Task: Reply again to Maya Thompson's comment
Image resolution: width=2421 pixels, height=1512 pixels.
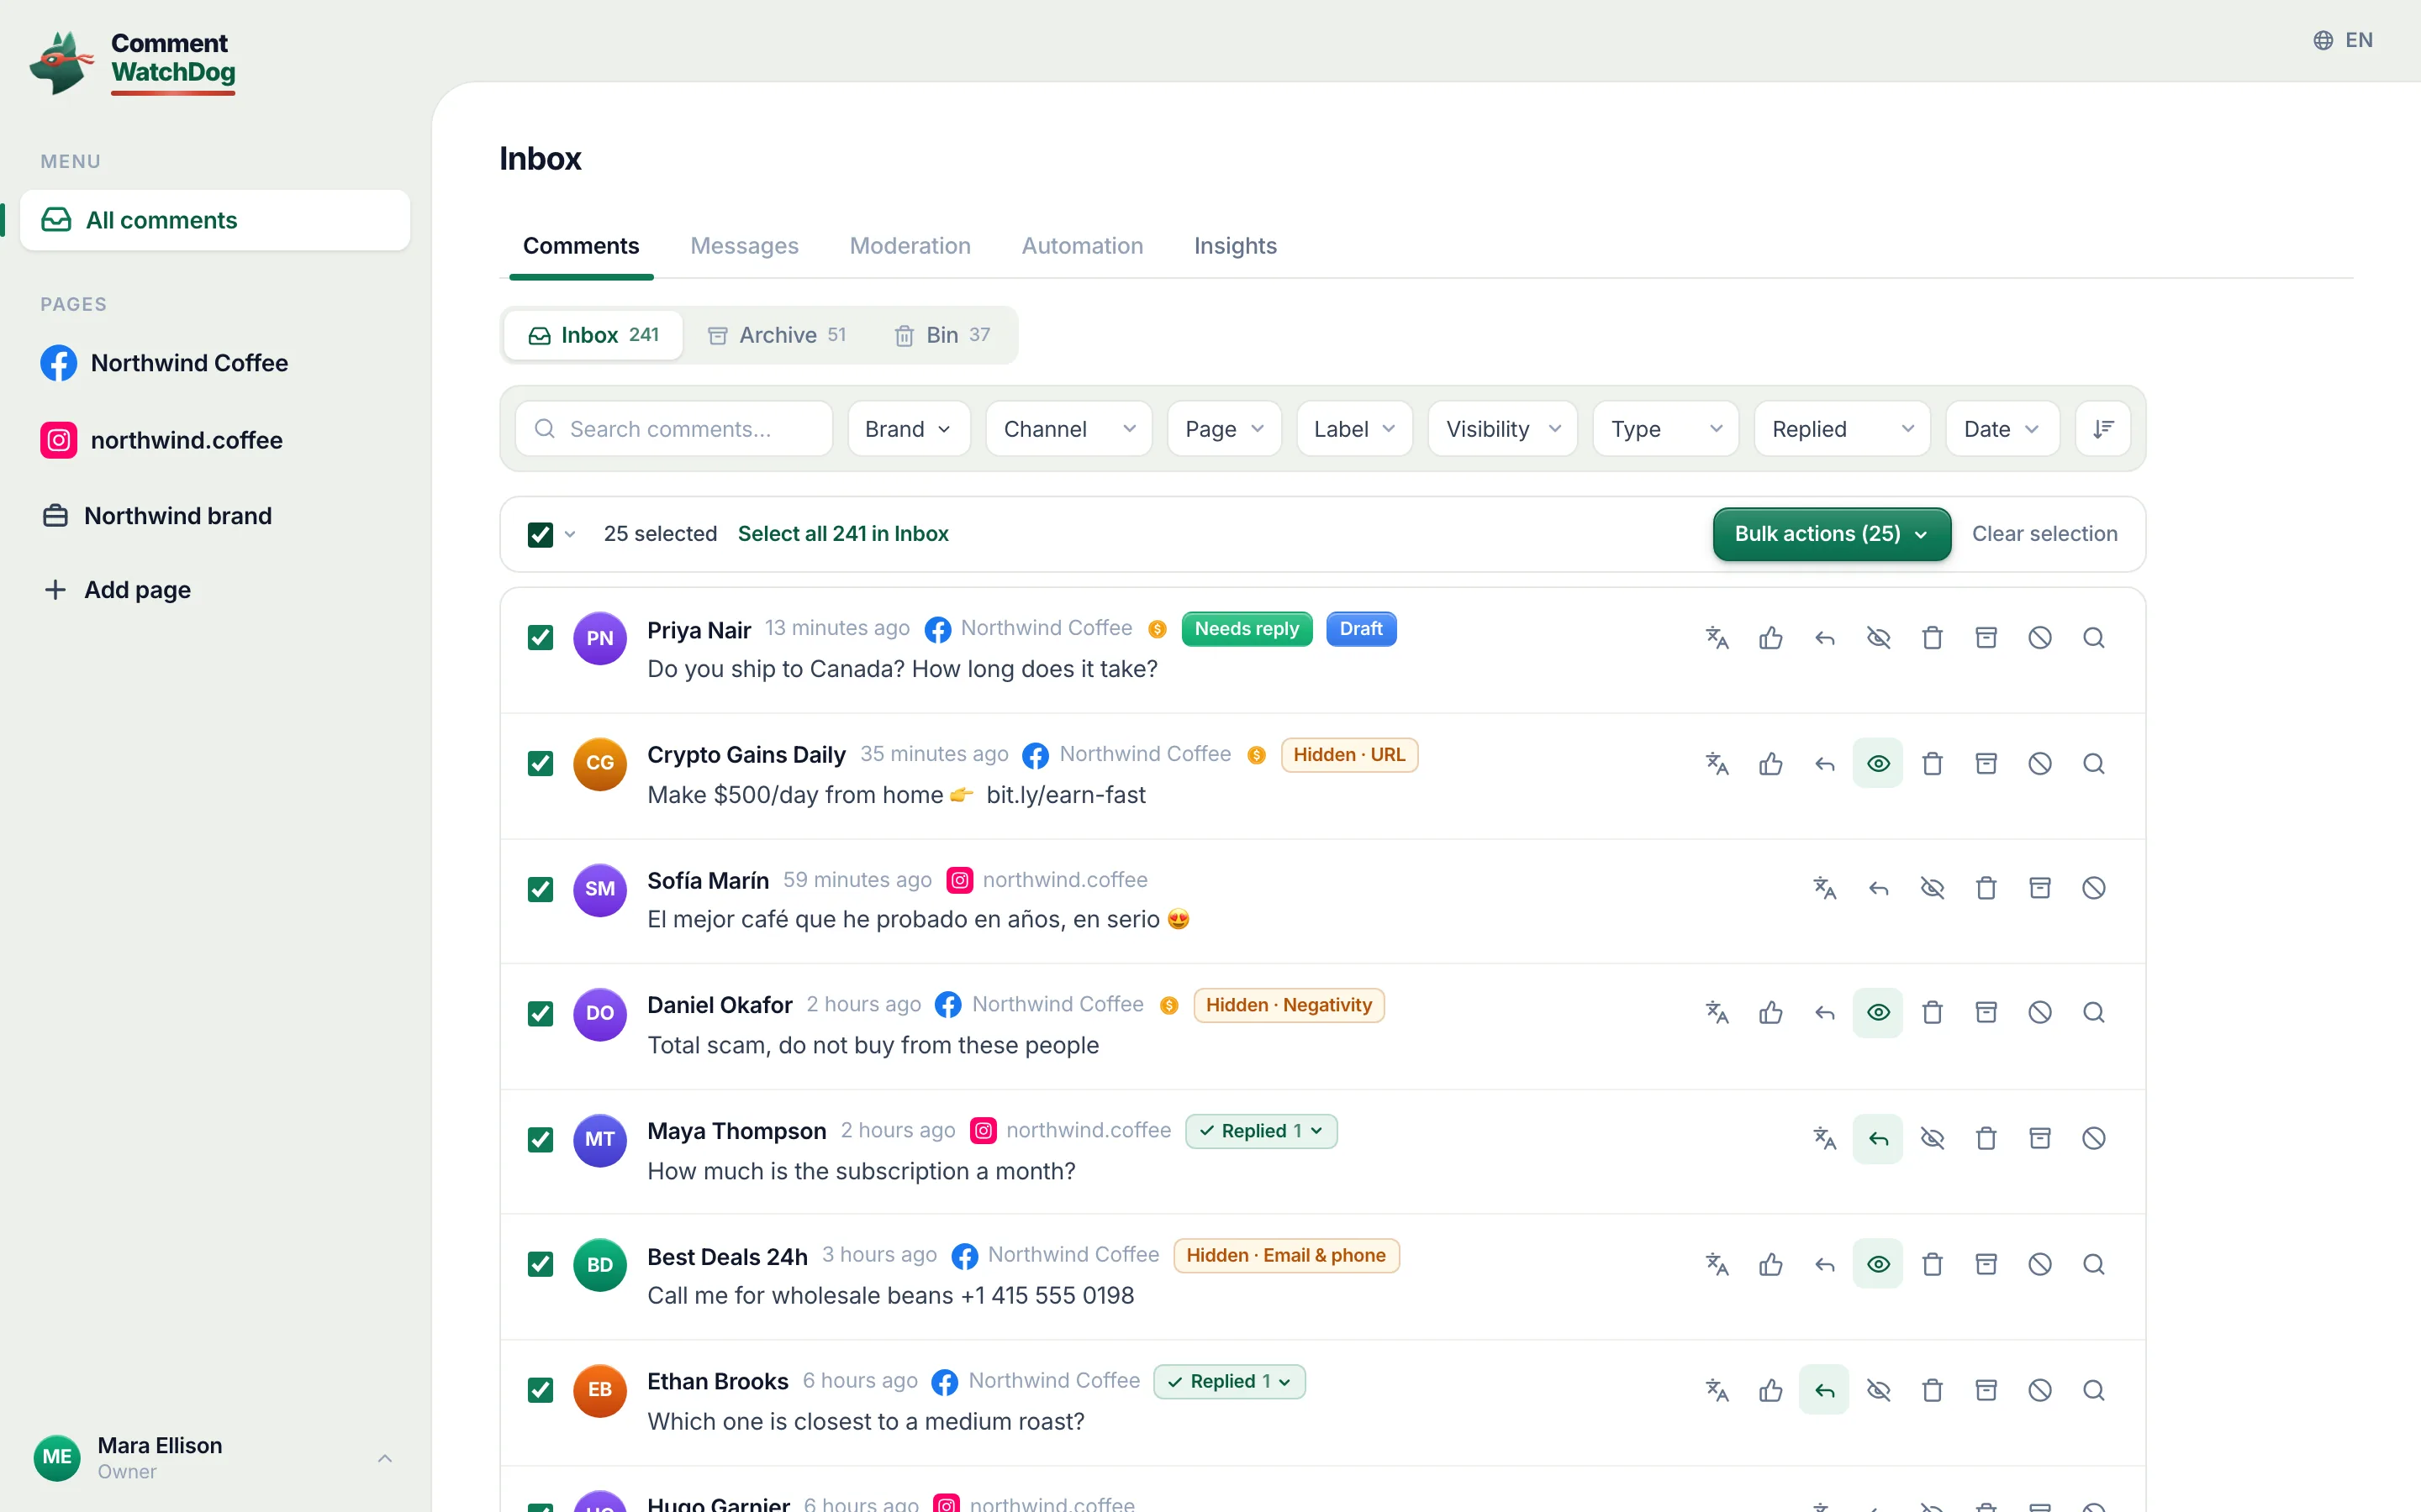Action: (1879, 1139)
